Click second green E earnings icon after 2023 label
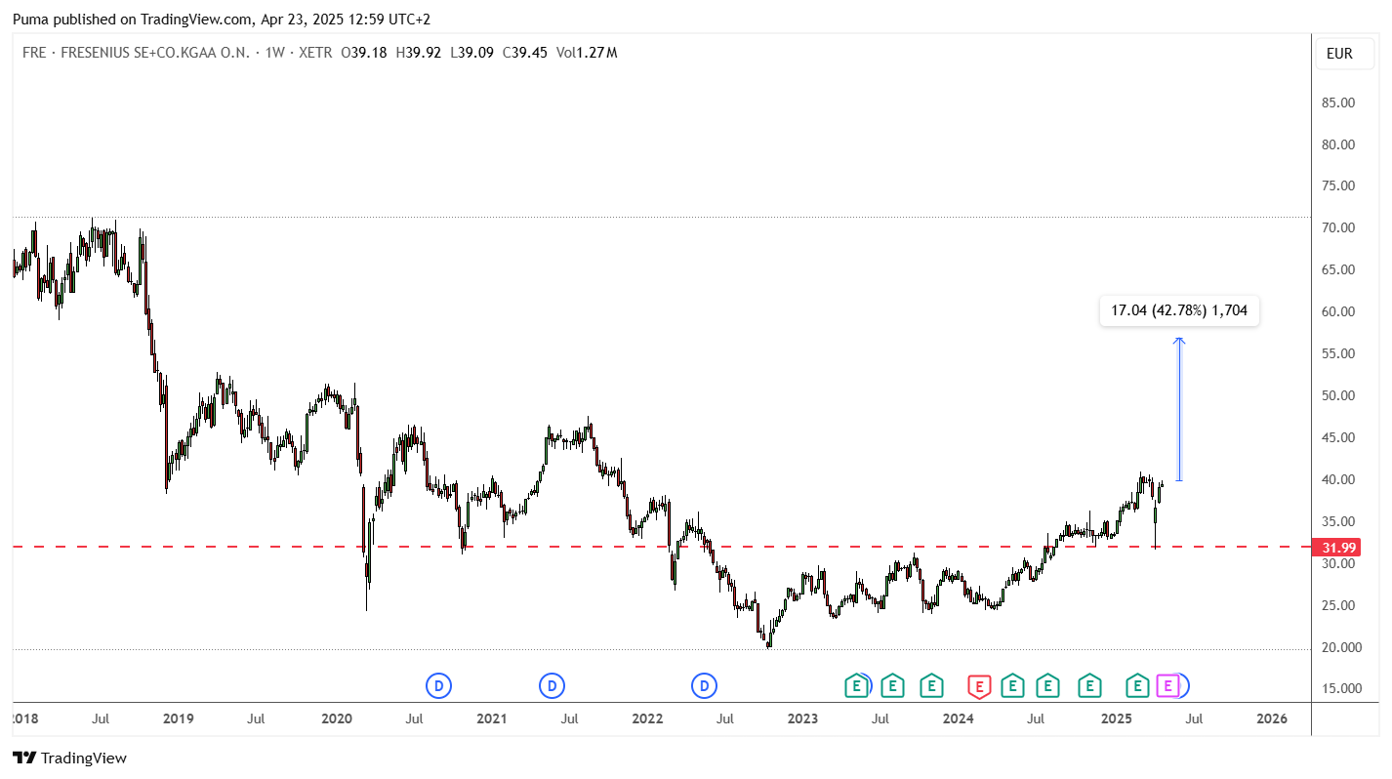The height and width of the screenshot is (779, 1392). (x=892, y=686)
